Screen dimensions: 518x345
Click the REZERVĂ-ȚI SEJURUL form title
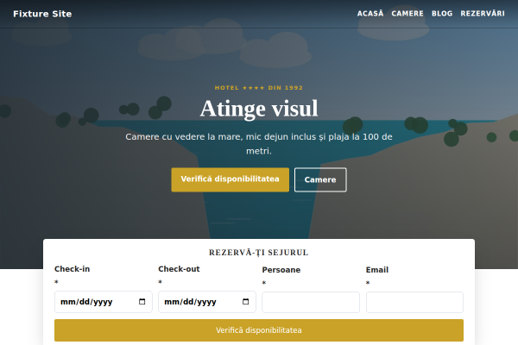[259, 253]
